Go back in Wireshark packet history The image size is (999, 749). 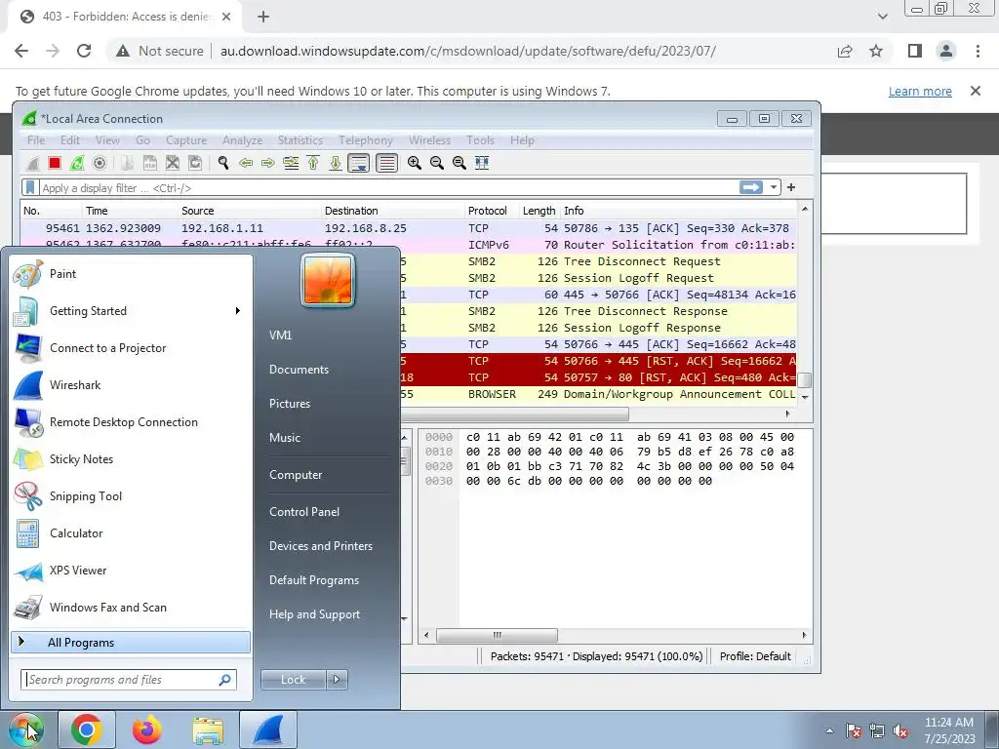[245, 163]
